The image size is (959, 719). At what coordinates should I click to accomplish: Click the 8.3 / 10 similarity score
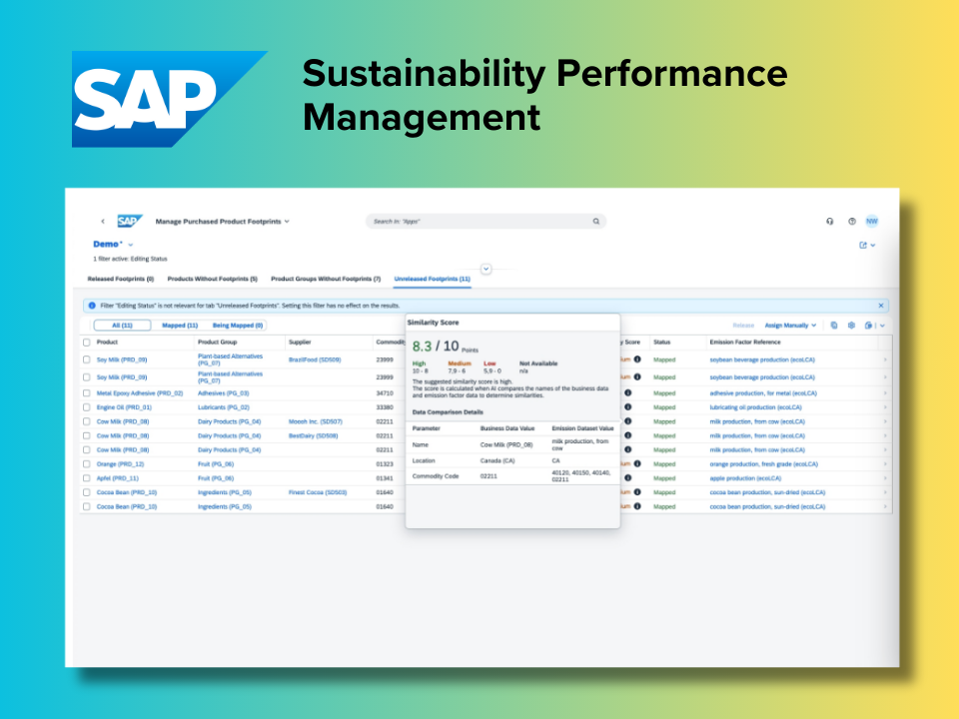coord(436,347)
